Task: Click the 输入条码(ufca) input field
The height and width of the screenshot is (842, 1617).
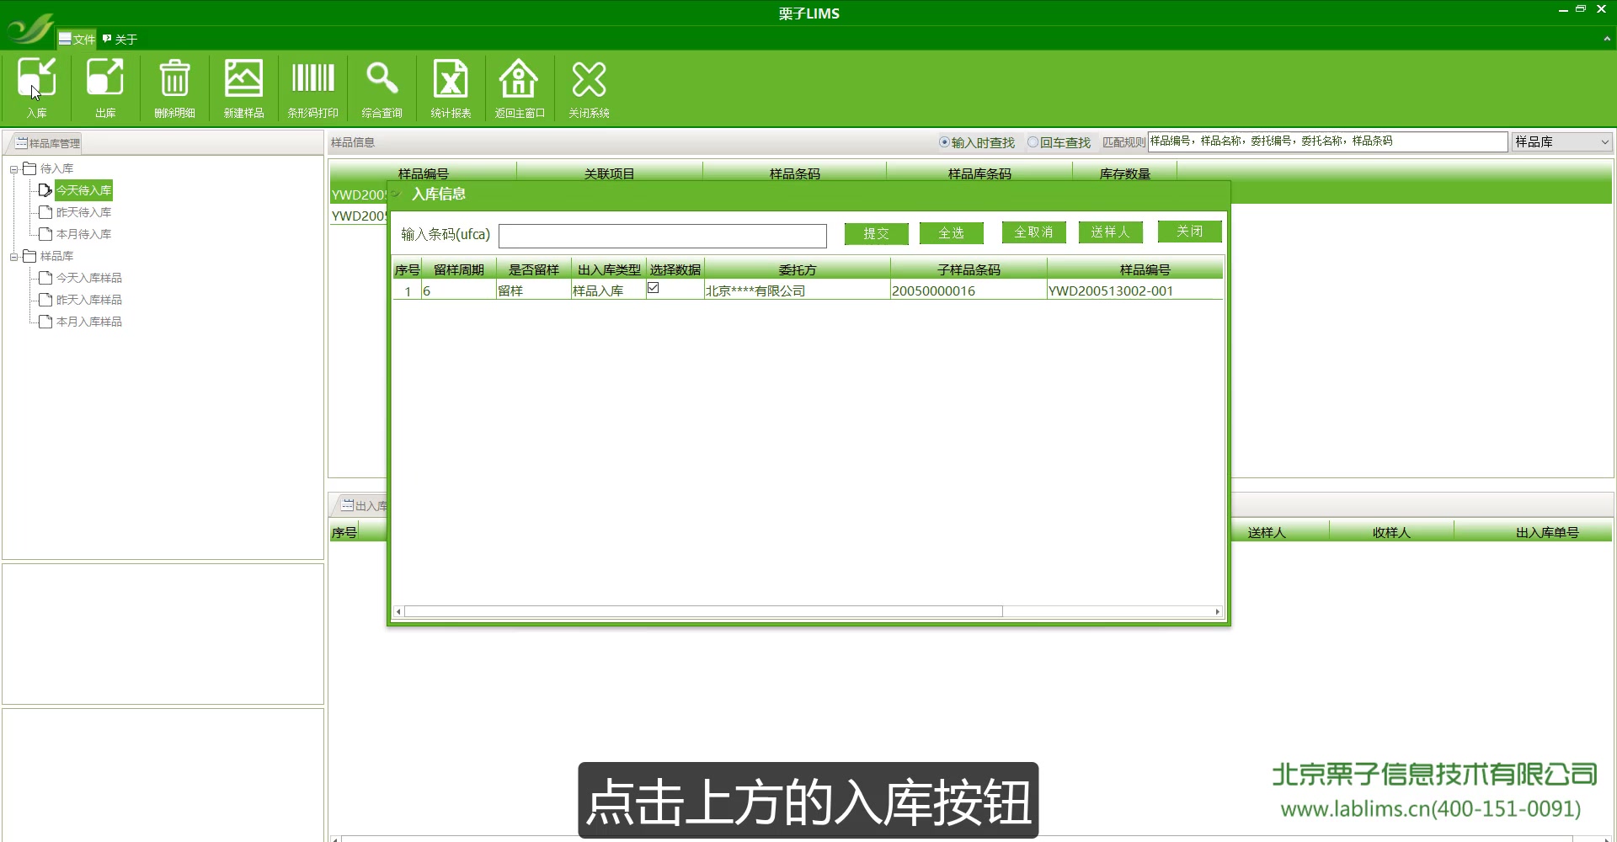Action: 663,236
